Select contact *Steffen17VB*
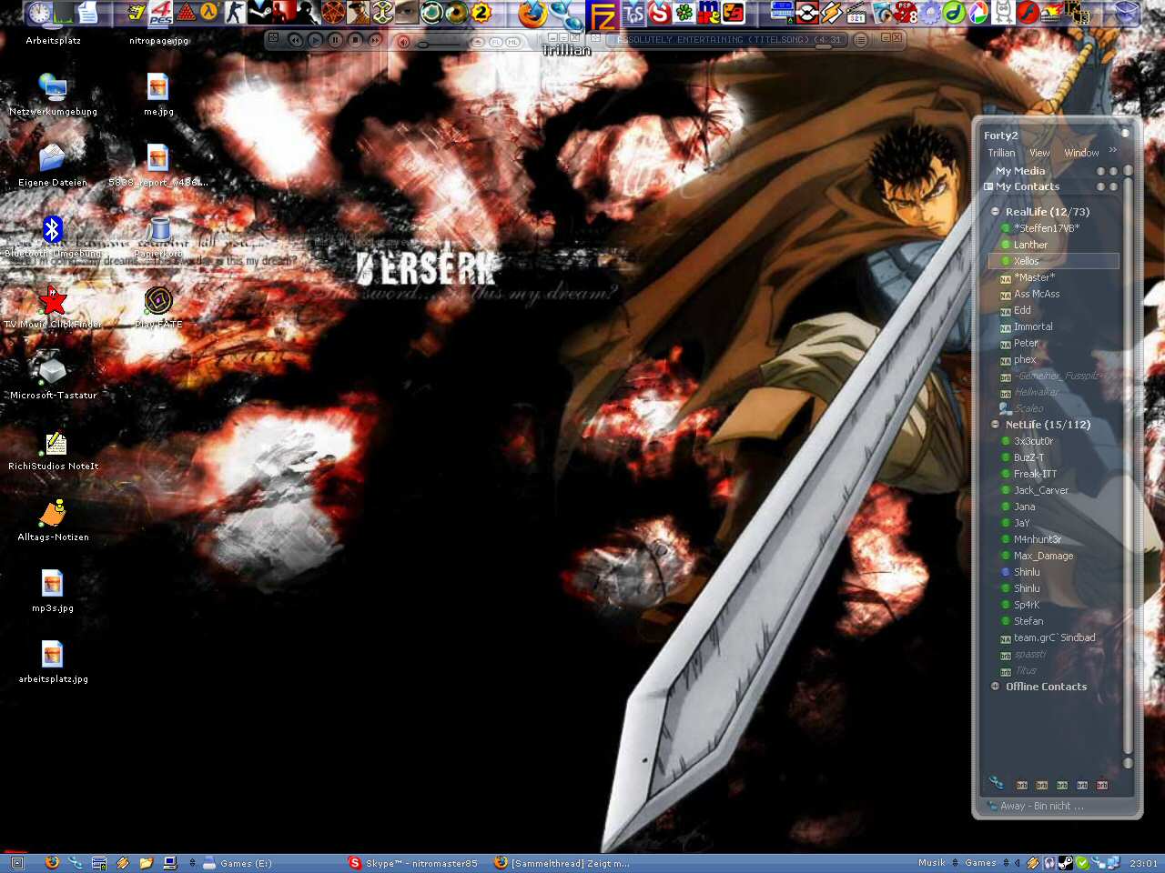 (x=1047, y=228)
